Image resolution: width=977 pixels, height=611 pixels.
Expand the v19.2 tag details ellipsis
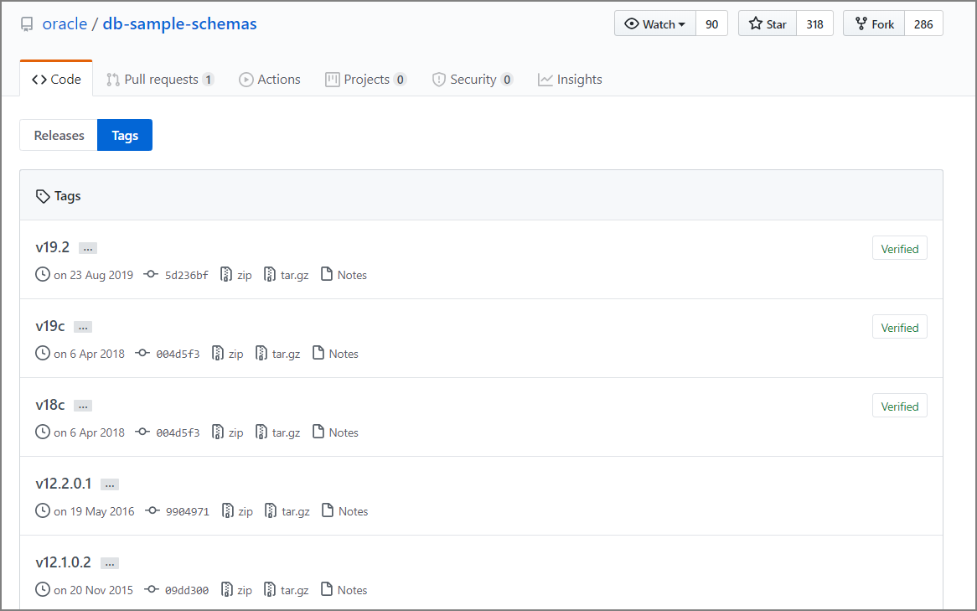click(x=88, y=248)
